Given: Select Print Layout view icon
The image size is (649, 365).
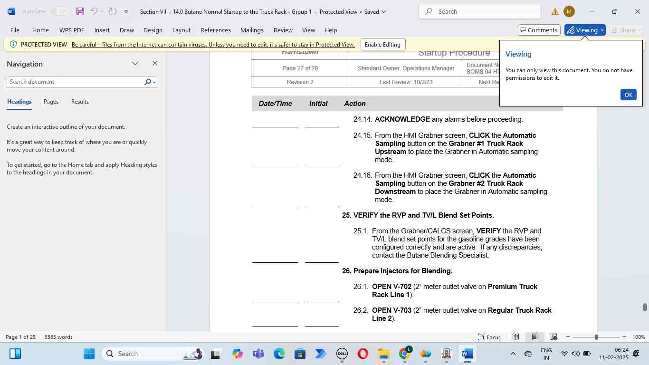Looking at the screenshot, I should 534,337.
